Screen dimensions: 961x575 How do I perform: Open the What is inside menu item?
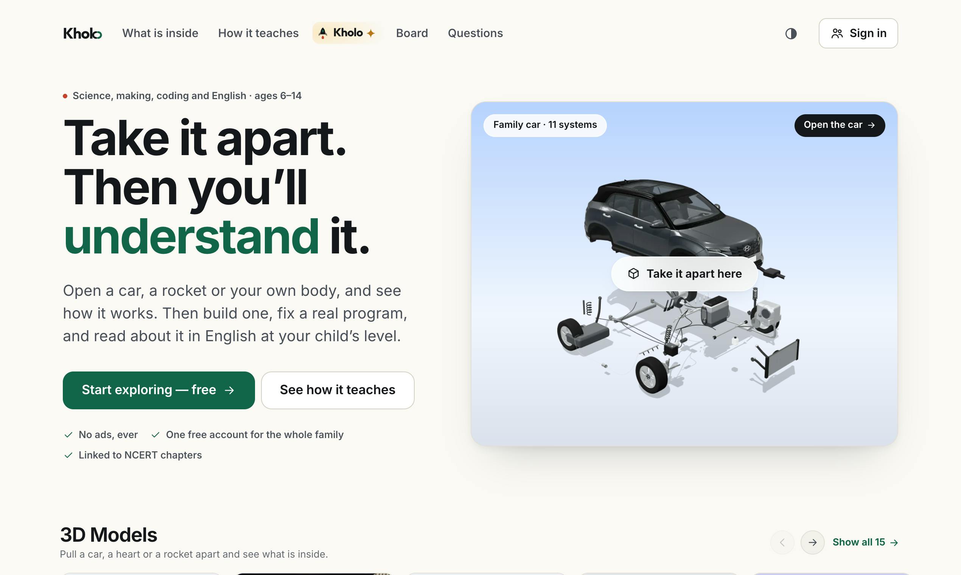160,33
